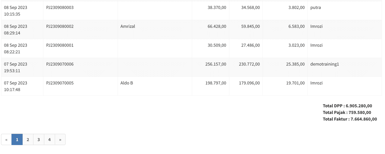
Task: Click the 08 Sep 2023 10:15:35 date cell
Action: point(16,11)
